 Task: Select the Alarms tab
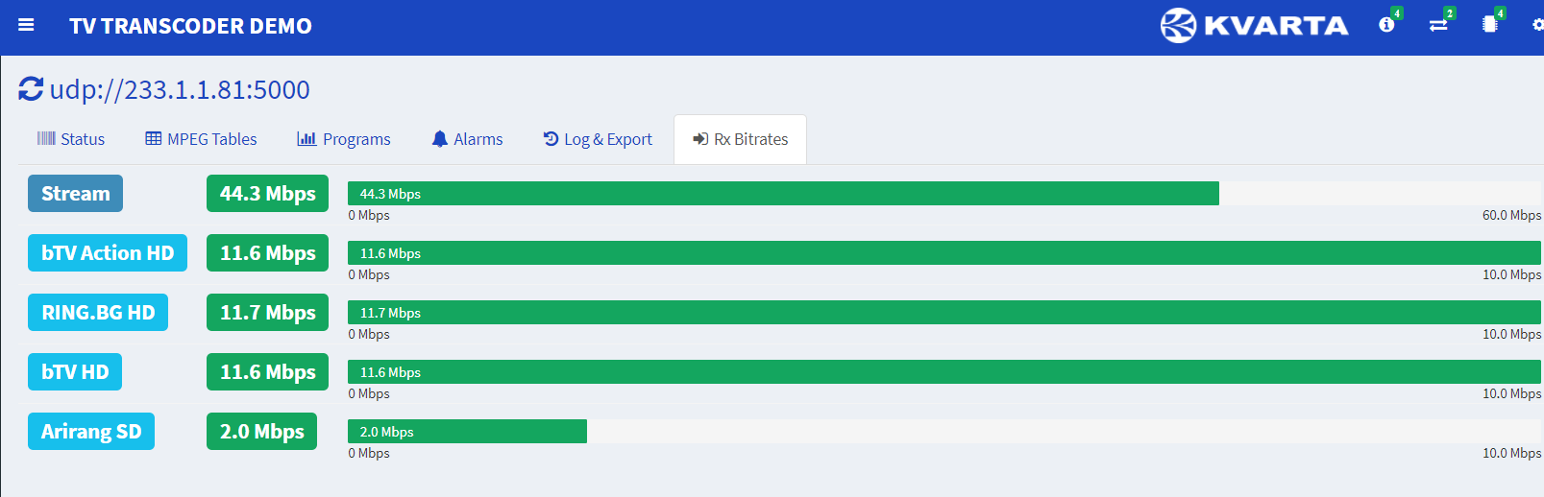coord(467,139)
